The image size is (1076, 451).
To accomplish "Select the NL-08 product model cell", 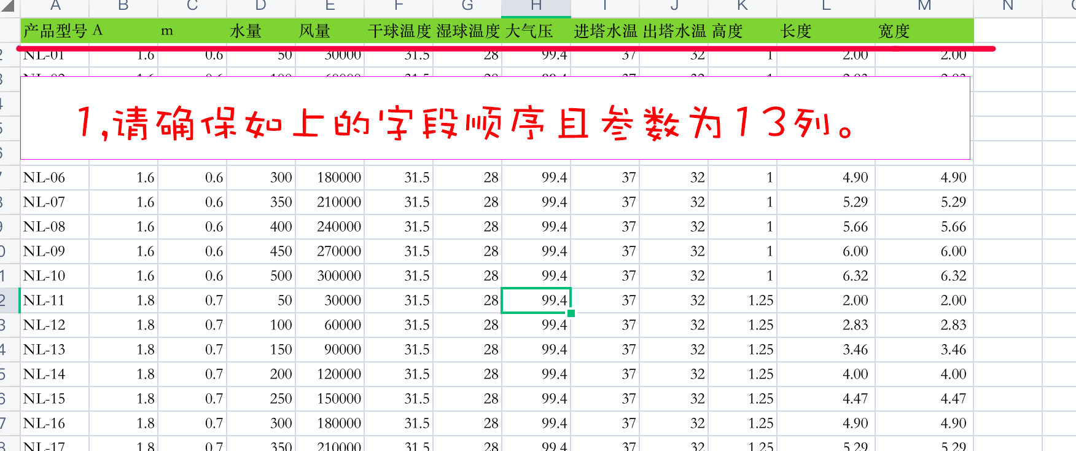I will (x=55, y=227).
